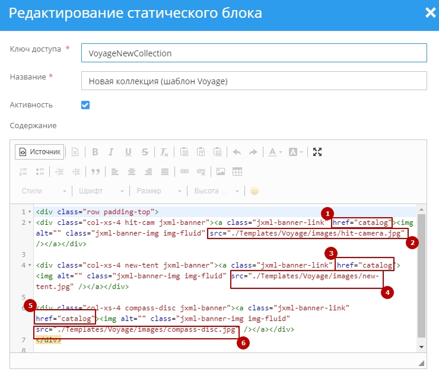This screenshot has width=439, height=372.
Task: Click the text color button
Action: (x=274, y=152)
